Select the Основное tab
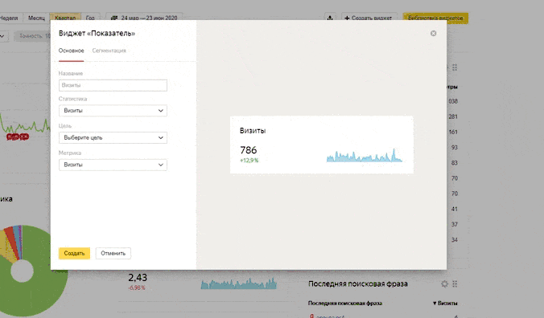This screenshot has height=318, width=544. [71, 51]
